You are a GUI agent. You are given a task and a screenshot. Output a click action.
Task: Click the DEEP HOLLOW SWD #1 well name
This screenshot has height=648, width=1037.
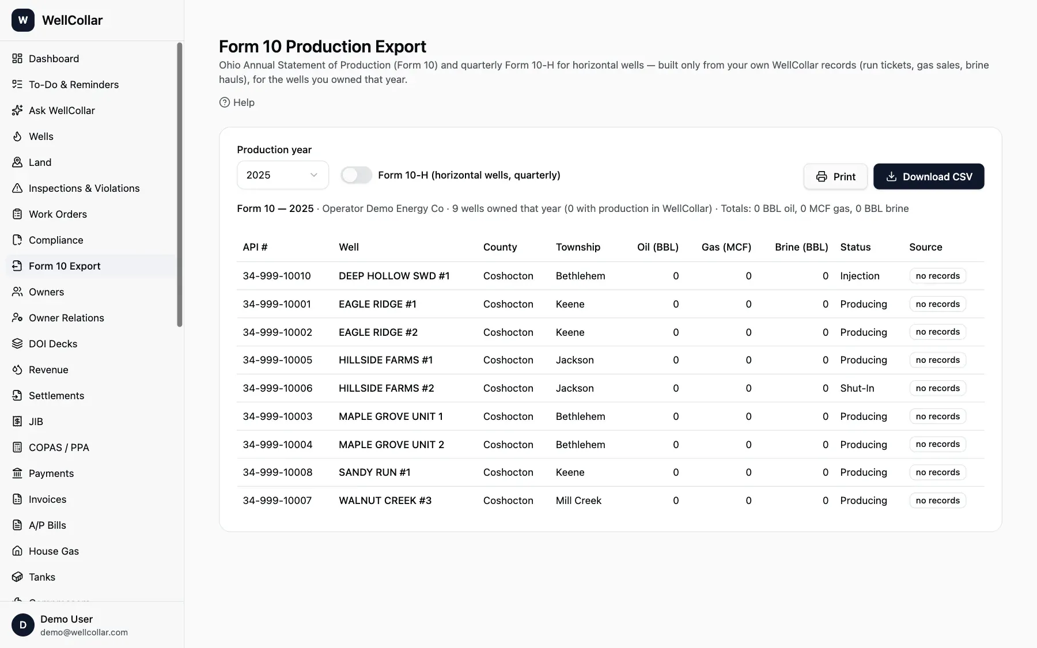coord(394,276)
